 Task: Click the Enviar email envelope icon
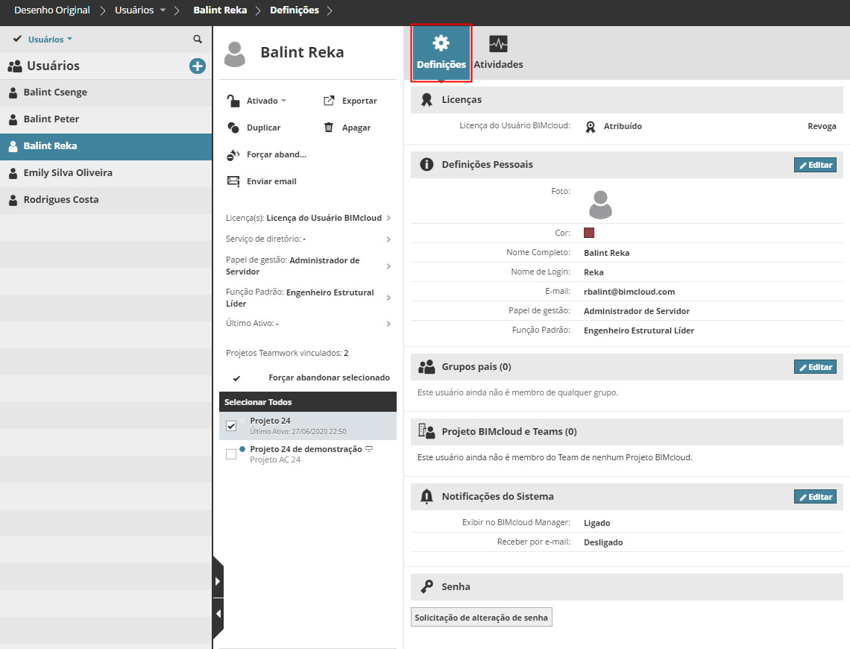233,181
